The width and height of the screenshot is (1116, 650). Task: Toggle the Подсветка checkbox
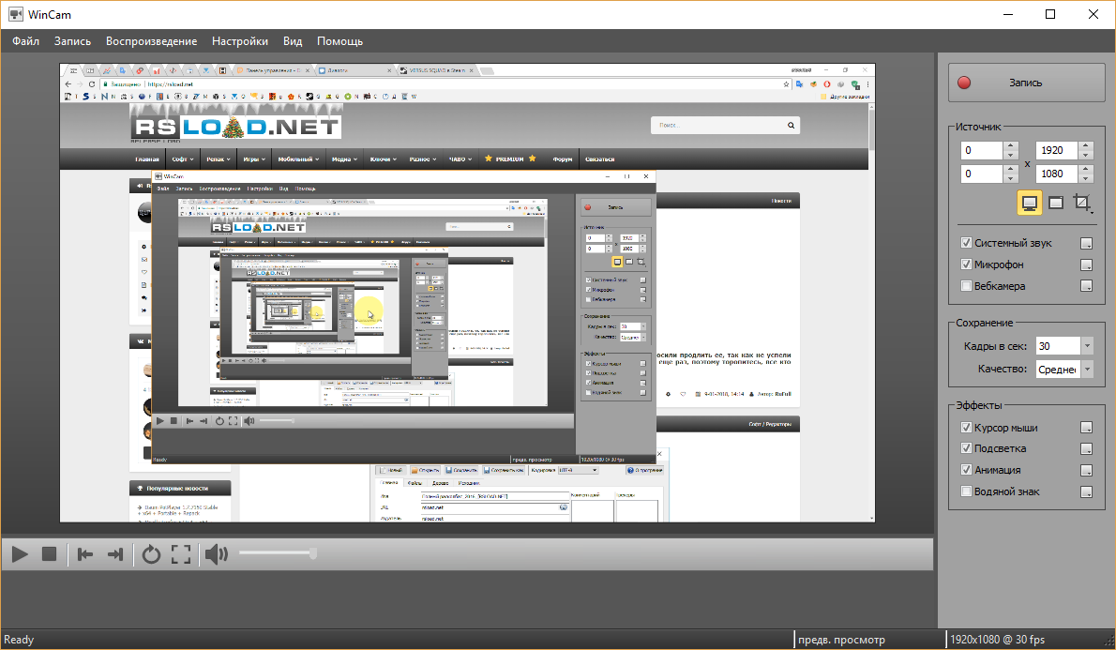click(x=966, y=447)
